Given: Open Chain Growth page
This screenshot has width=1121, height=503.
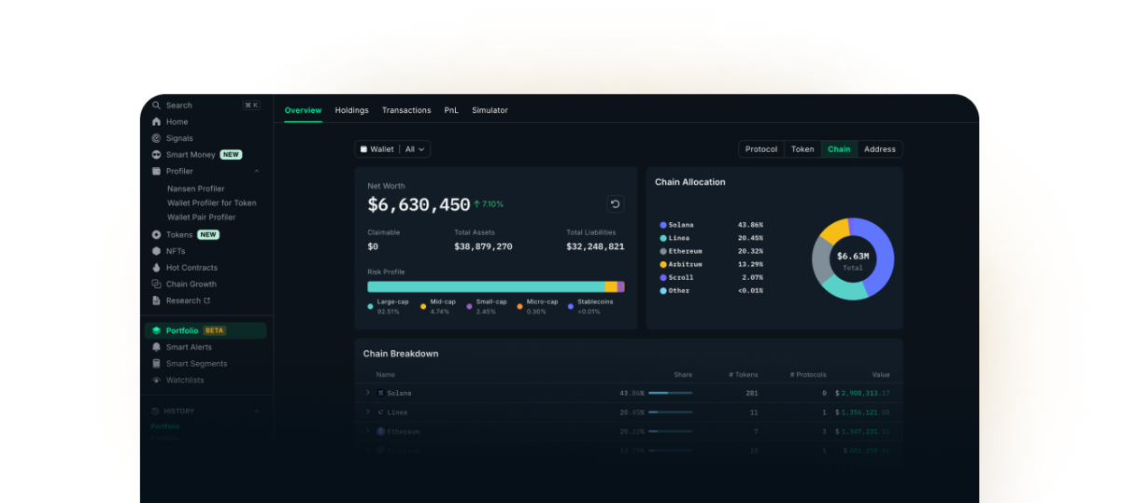Looking at the screenshot, I should (x=192, y=285).
